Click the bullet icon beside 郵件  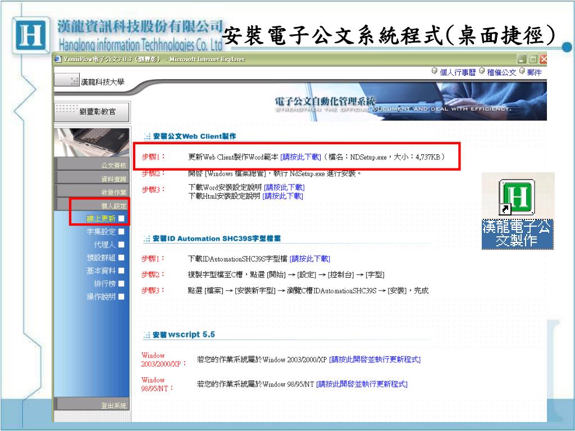[x=522, y=71]
